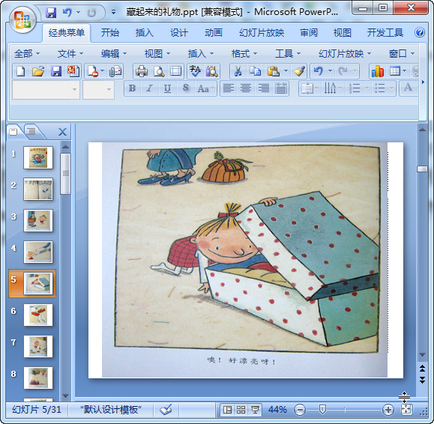Open the 幻灯片放映 ribbon tab
This screenshot has width=434, height=424.
click(262, 33)
